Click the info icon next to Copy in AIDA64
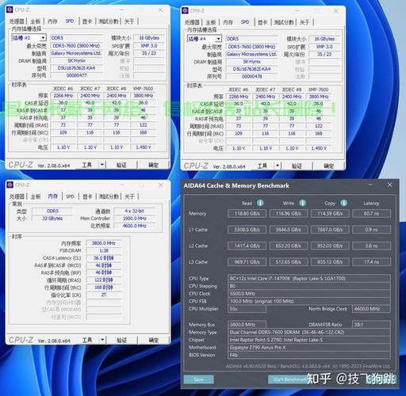 tap(343, 203)
